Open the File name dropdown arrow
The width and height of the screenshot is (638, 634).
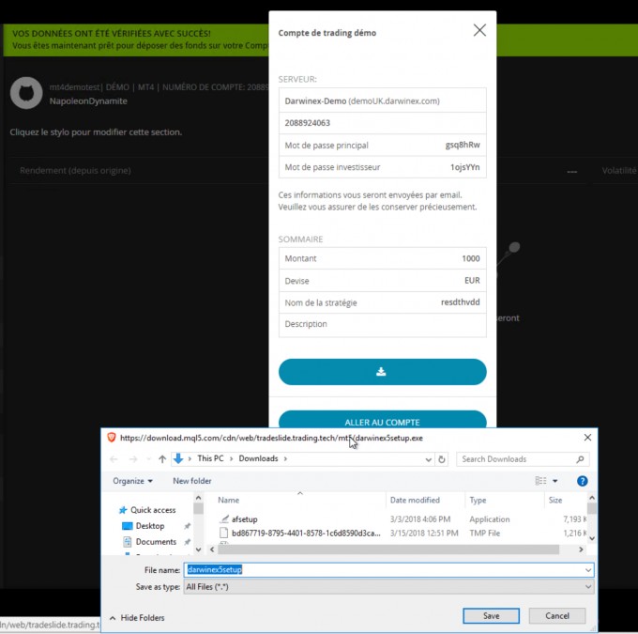pos(588,570)
